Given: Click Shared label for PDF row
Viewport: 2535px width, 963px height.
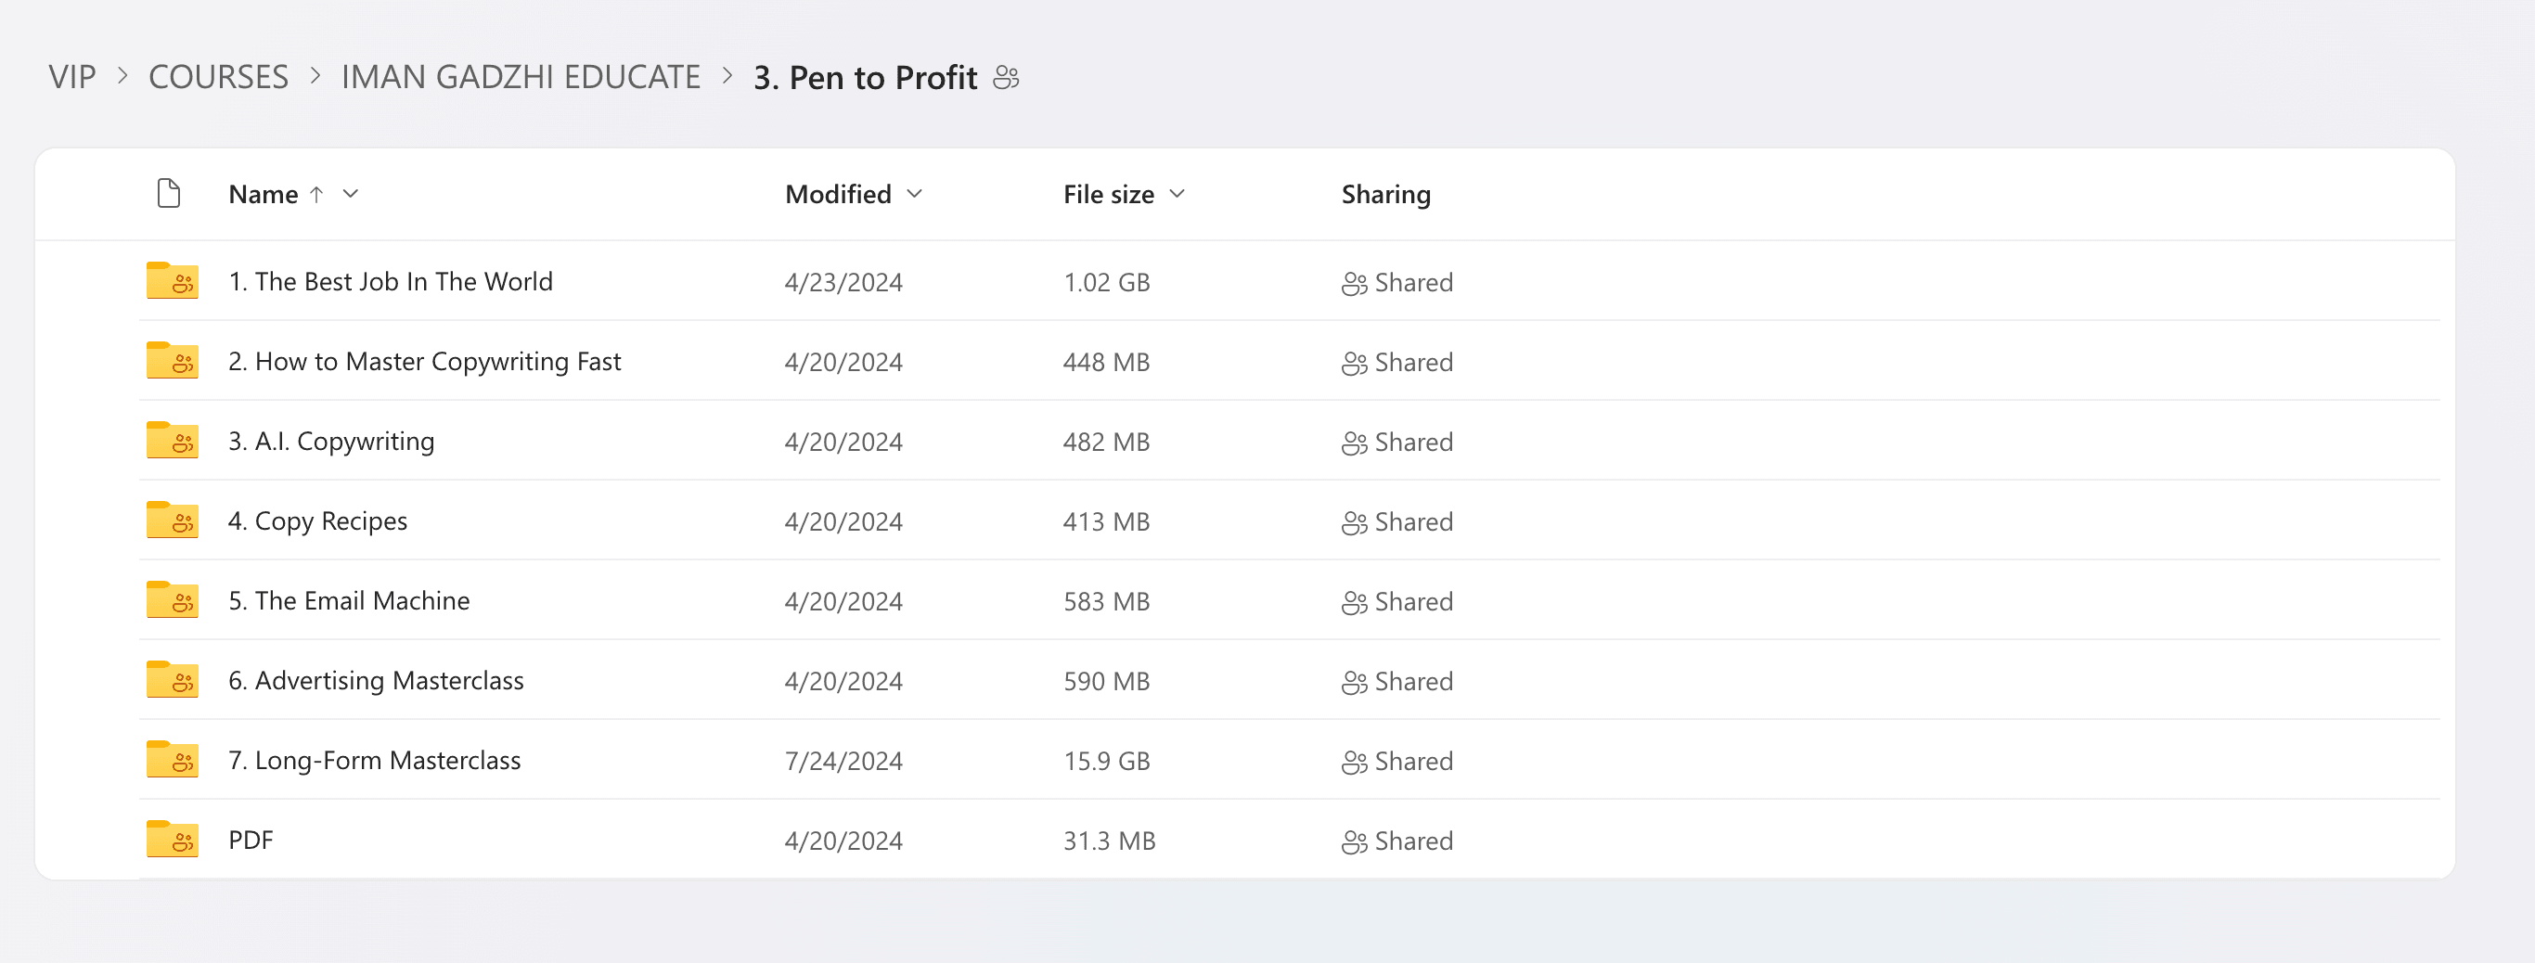Looking at the screenshot, I should 1413,840.
